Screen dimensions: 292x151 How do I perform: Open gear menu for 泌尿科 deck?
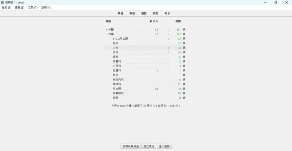184,66
